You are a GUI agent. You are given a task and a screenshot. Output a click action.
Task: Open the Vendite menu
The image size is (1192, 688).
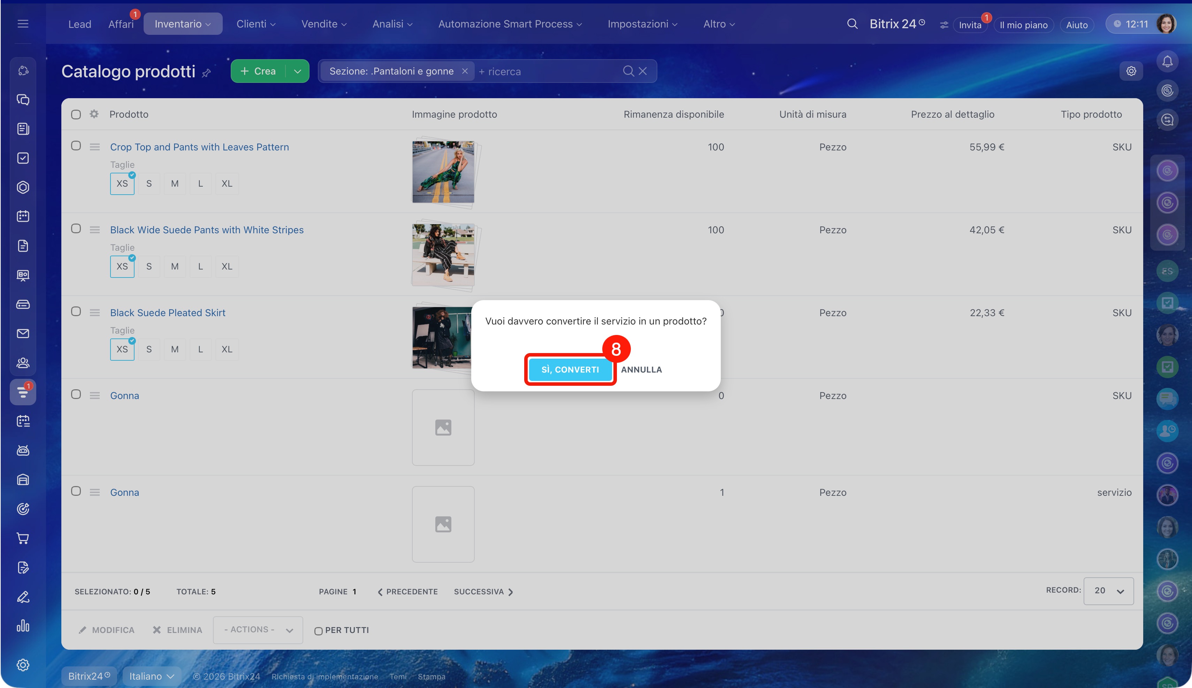(323, 24)
